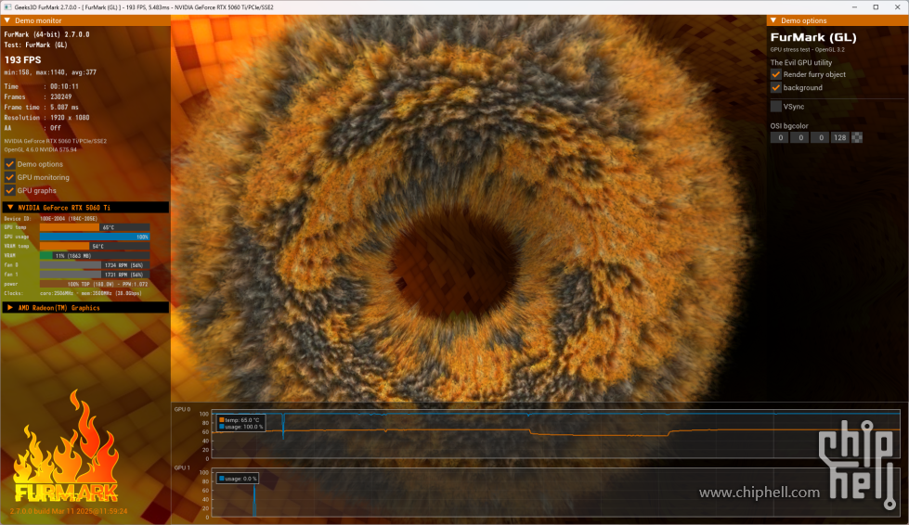
Task: Uncheck Render furry object
Action: [775, 74]
